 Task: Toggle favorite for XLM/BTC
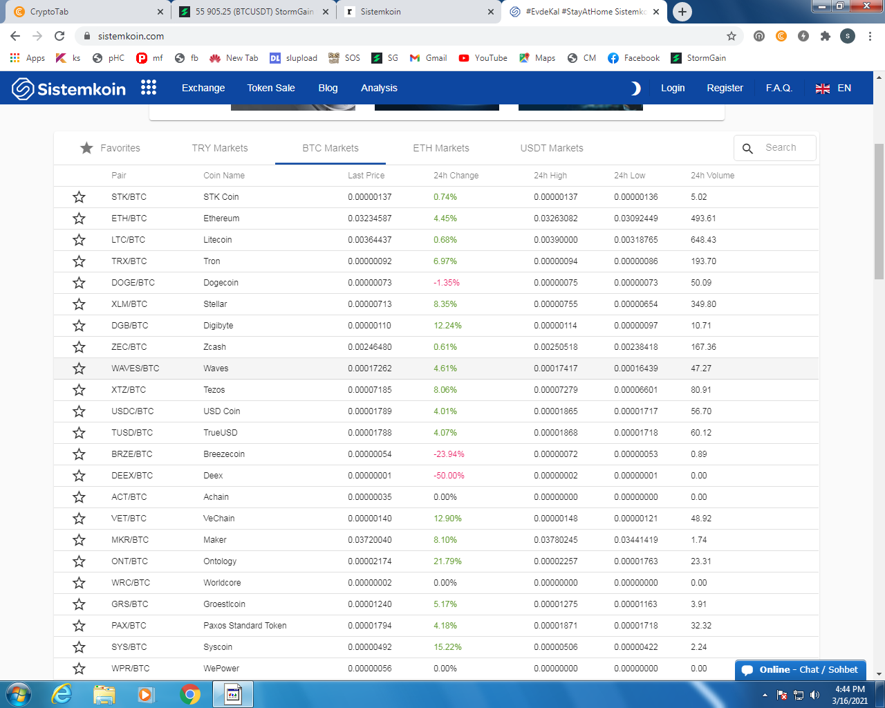click(x=79, y=304)
